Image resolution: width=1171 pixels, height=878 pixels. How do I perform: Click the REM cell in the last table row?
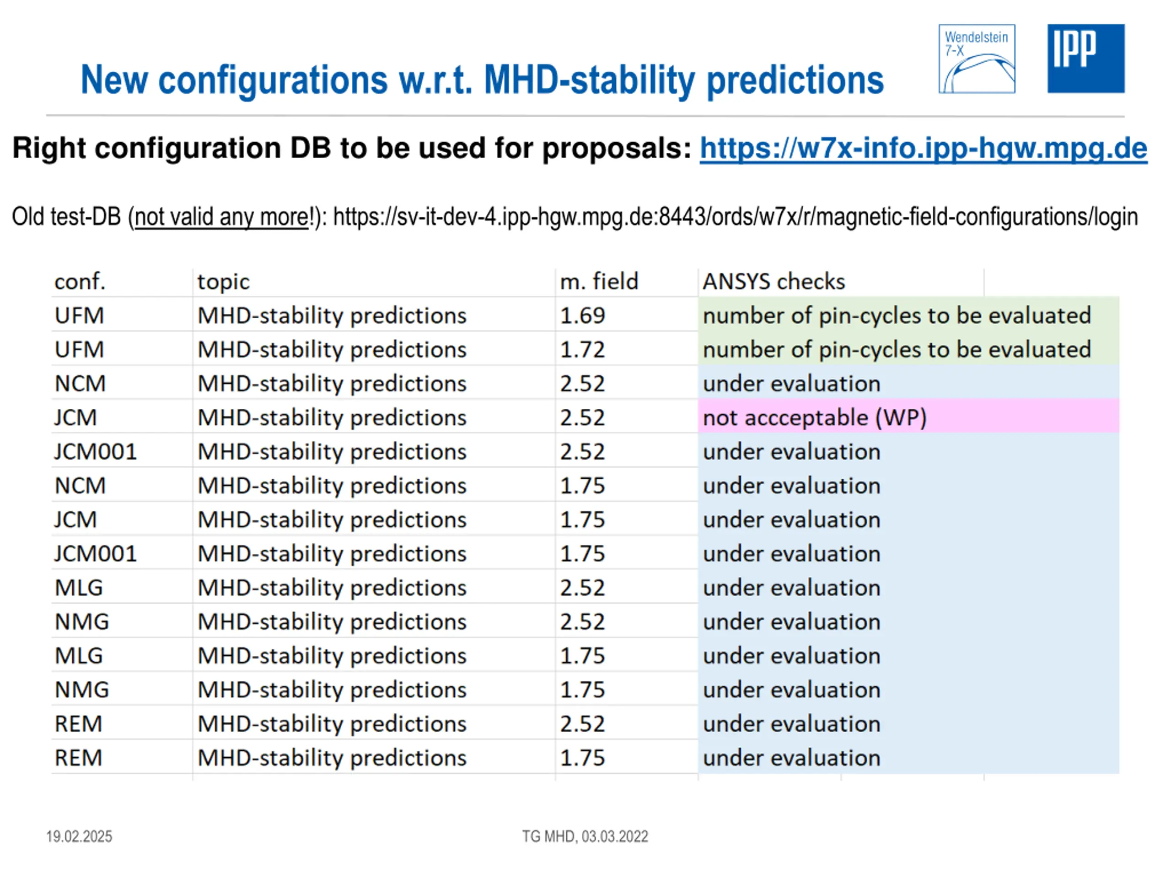pos(78,758)
